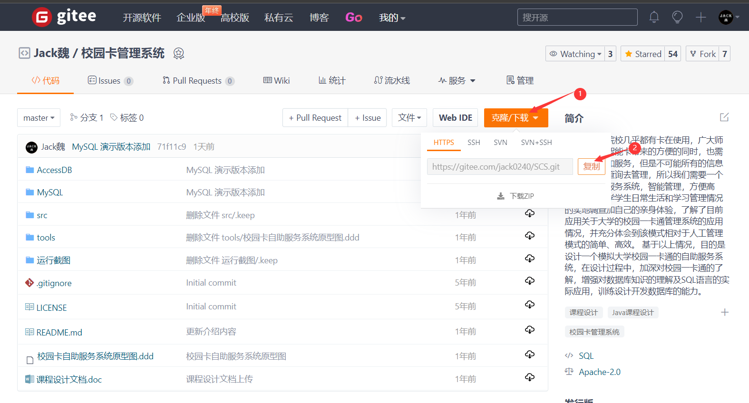This screenshot has width=749, height=403.
Task: Click the AccessDB folder icon
Action: tap(29, 170)
